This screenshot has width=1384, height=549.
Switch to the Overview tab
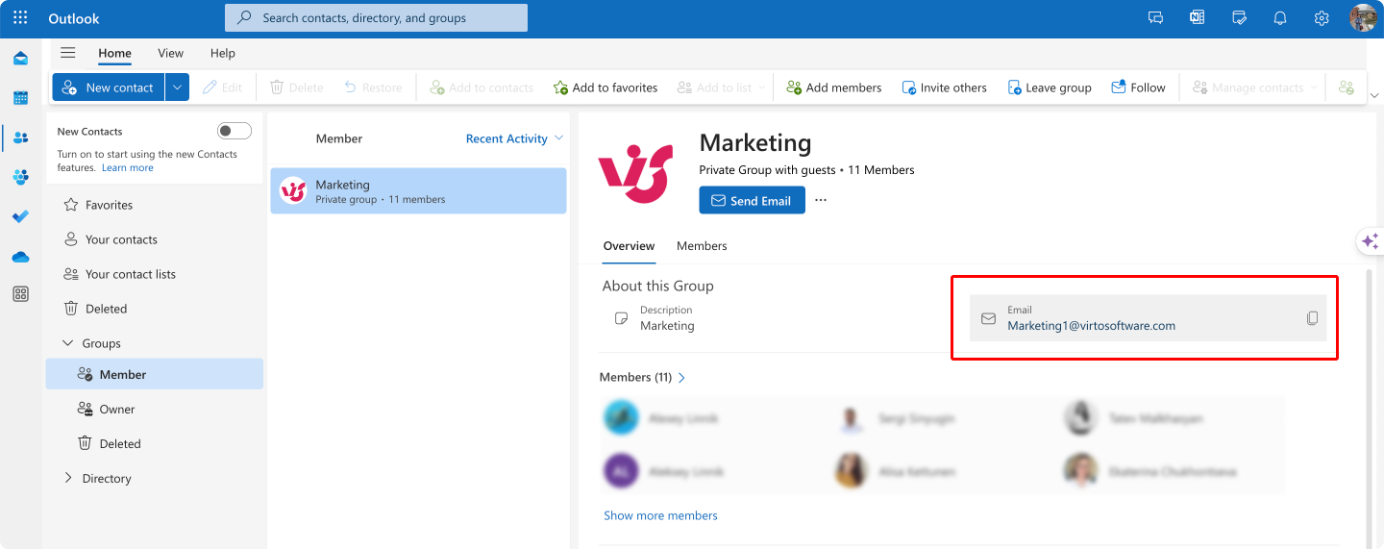pyautogui.click(x=629, y=246)
